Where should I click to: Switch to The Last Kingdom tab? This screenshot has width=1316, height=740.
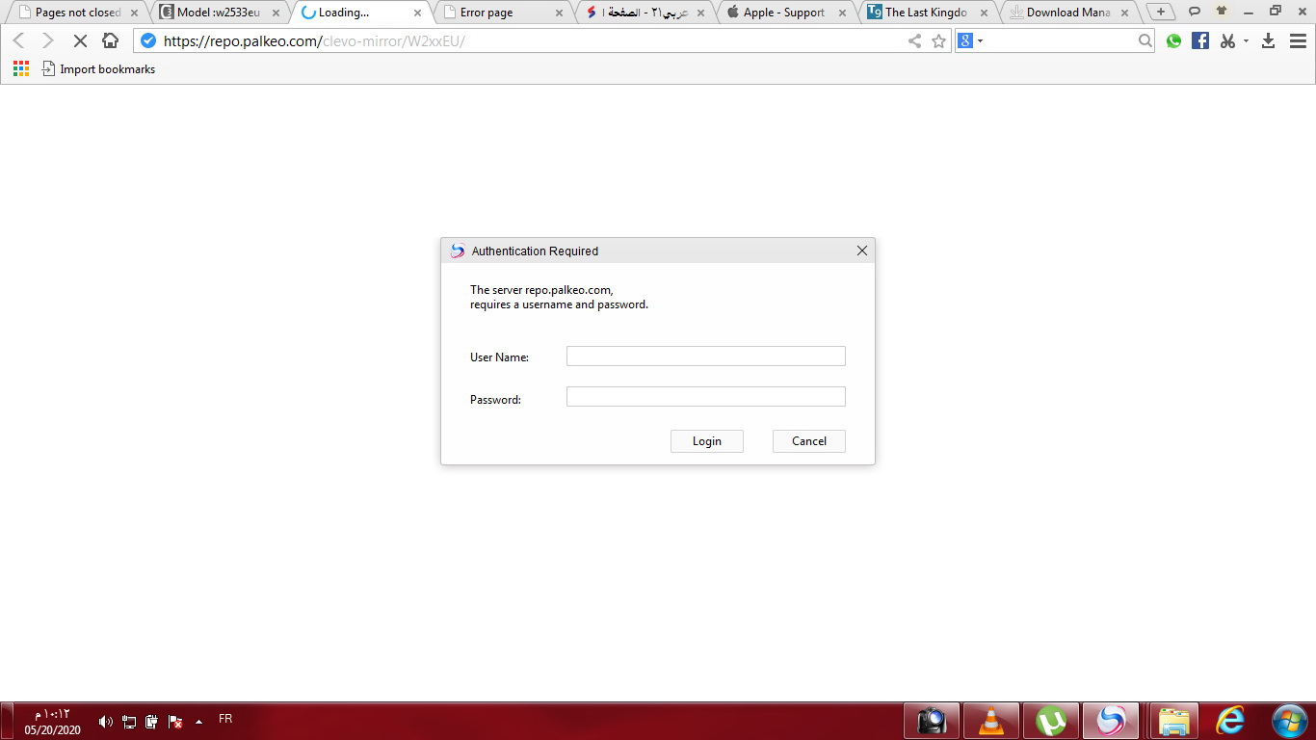(x=925, y=13)
